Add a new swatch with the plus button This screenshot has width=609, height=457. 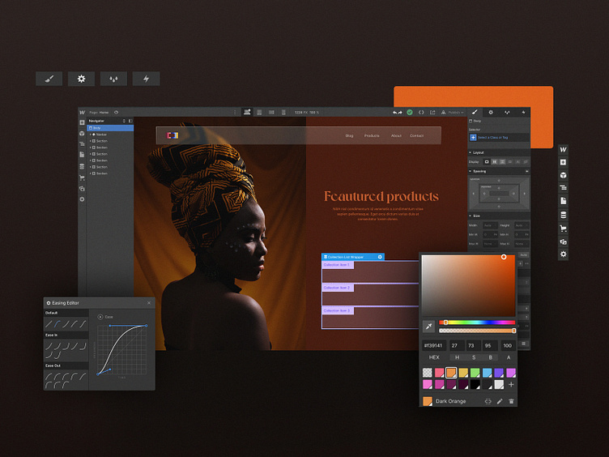(511, 384)
